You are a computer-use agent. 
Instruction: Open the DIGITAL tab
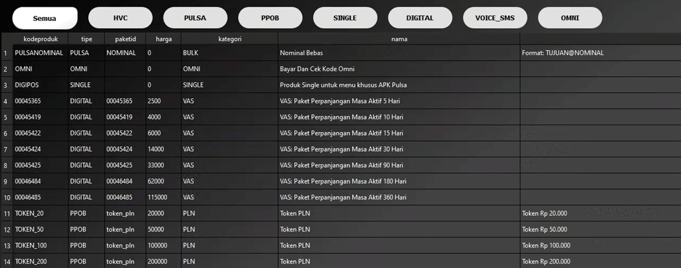click(420, 18)
